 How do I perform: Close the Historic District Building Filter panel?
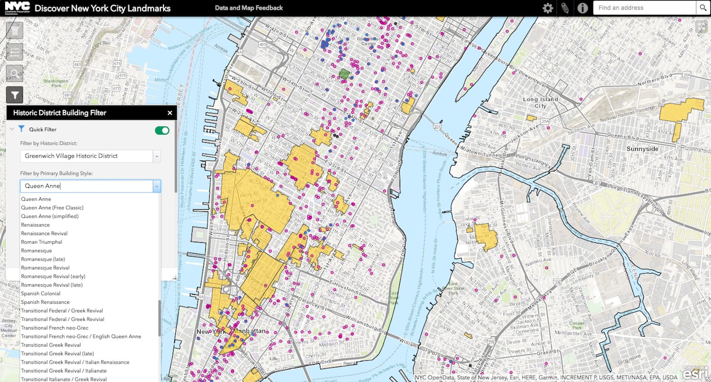point(170,113)
